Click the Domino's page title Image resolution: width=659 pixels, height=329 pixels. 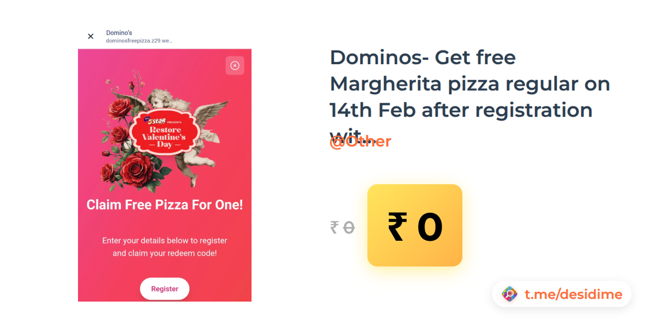(119, 33)
